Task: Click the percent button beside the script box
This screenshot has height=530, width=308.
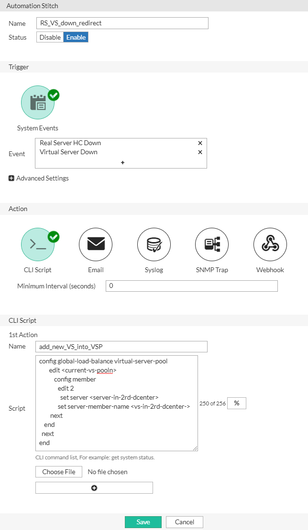Action: click(237, 403)
